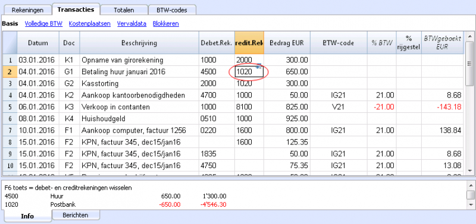Click the table scrollbar up arrow
Screen dimensions: 476x224
point(469,36)
